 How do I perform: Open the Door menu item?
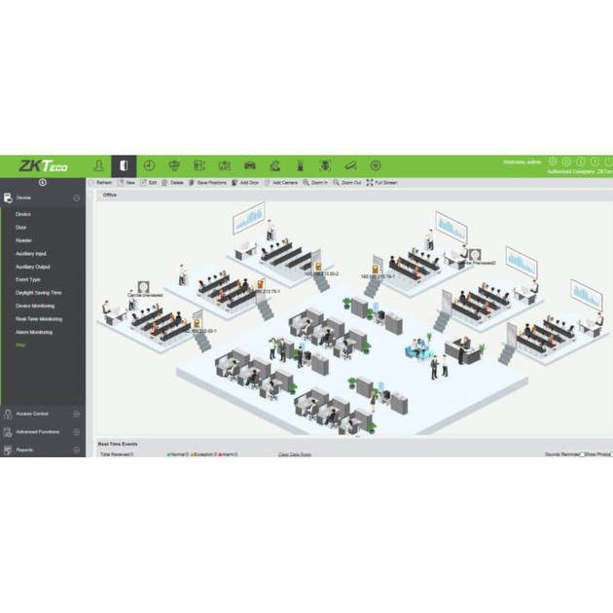point(21,228)
